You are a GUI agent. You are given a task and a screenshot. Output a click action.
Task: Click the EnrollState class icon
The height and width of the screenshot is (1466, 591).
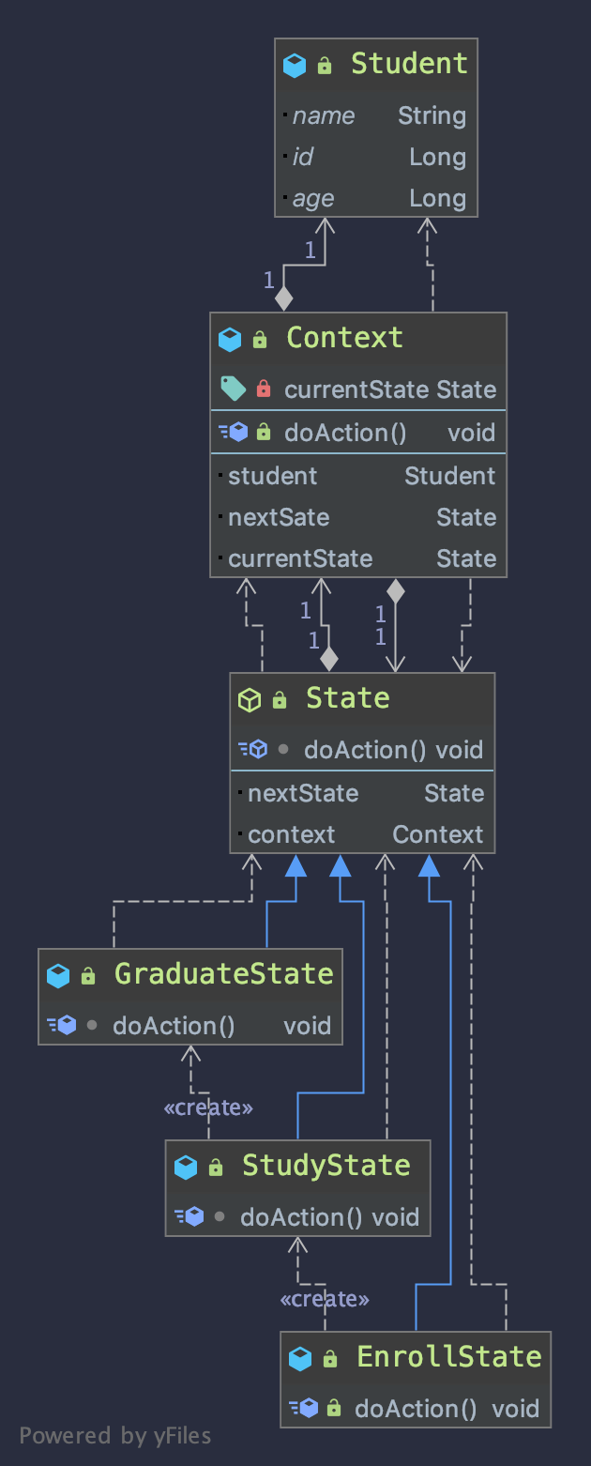coord(300,1358)
